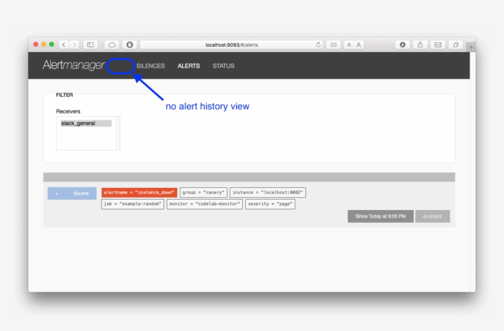504x331 pixels.
Task: Increase text size with large A button
Action: point(358,45)
